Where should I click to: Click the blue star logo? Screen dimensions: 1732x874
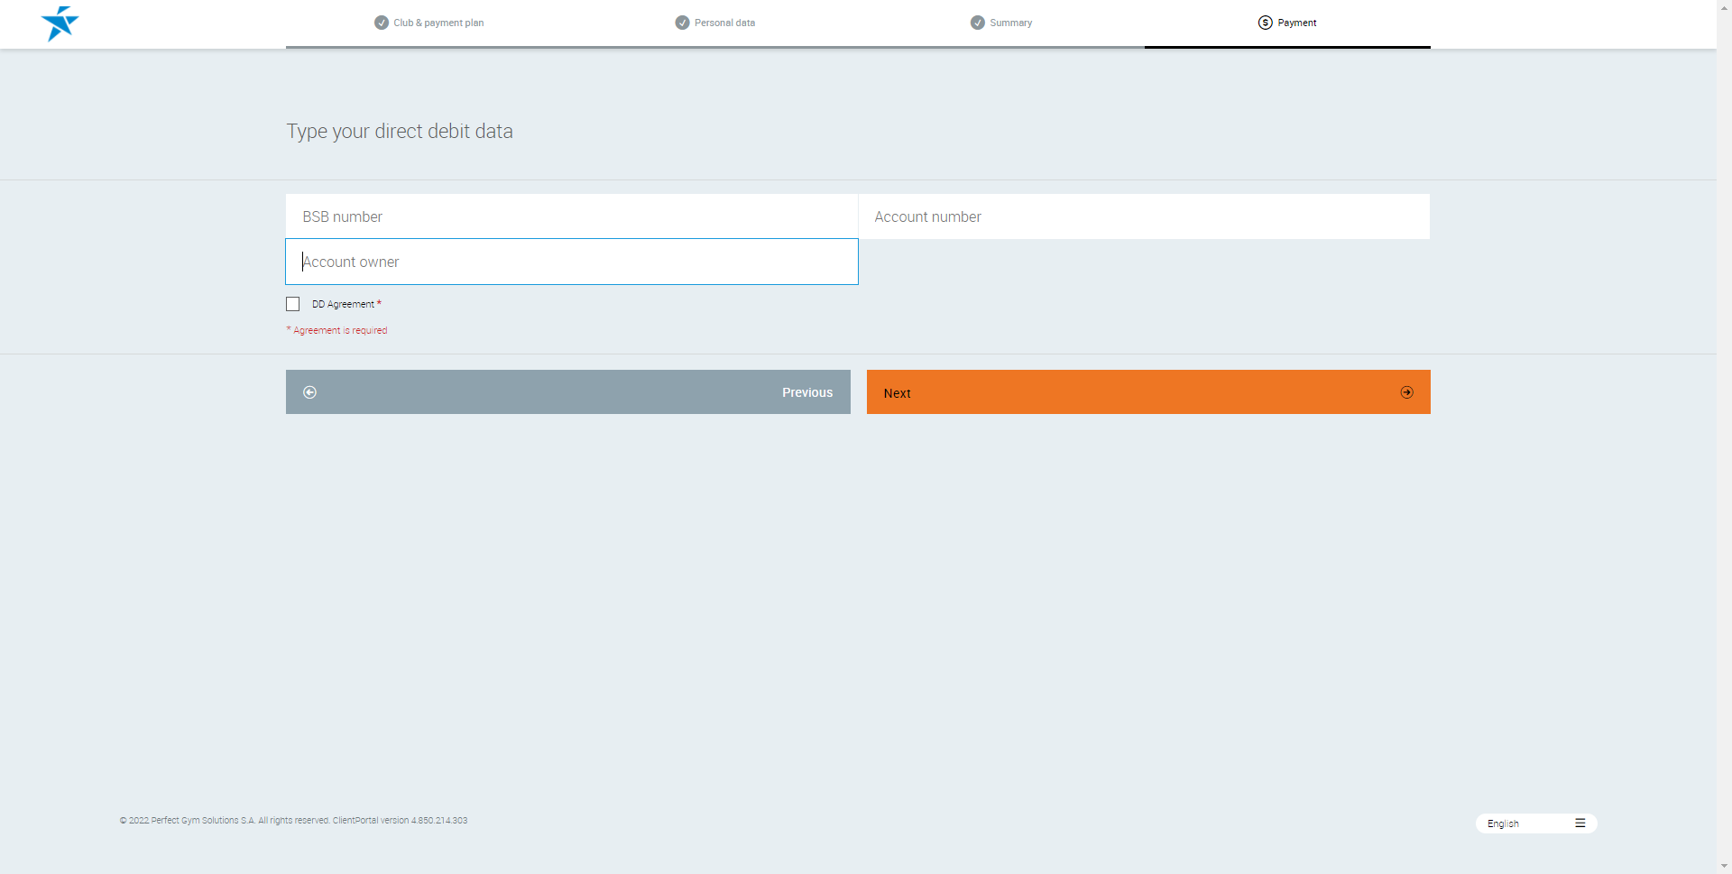tap(60, 23)
